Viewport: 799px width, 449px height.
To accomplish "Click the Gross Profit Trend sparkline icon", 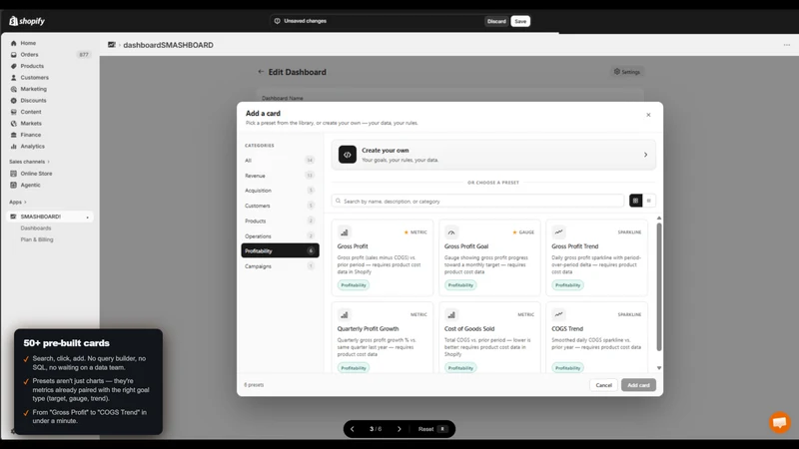I will click(559, 232).
